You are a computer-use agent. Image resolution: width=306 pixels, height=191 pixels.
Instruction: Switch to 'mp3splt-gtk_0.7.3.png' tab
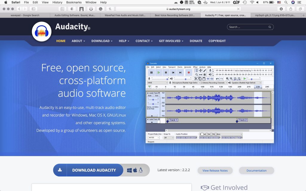[x=275, y=15]
